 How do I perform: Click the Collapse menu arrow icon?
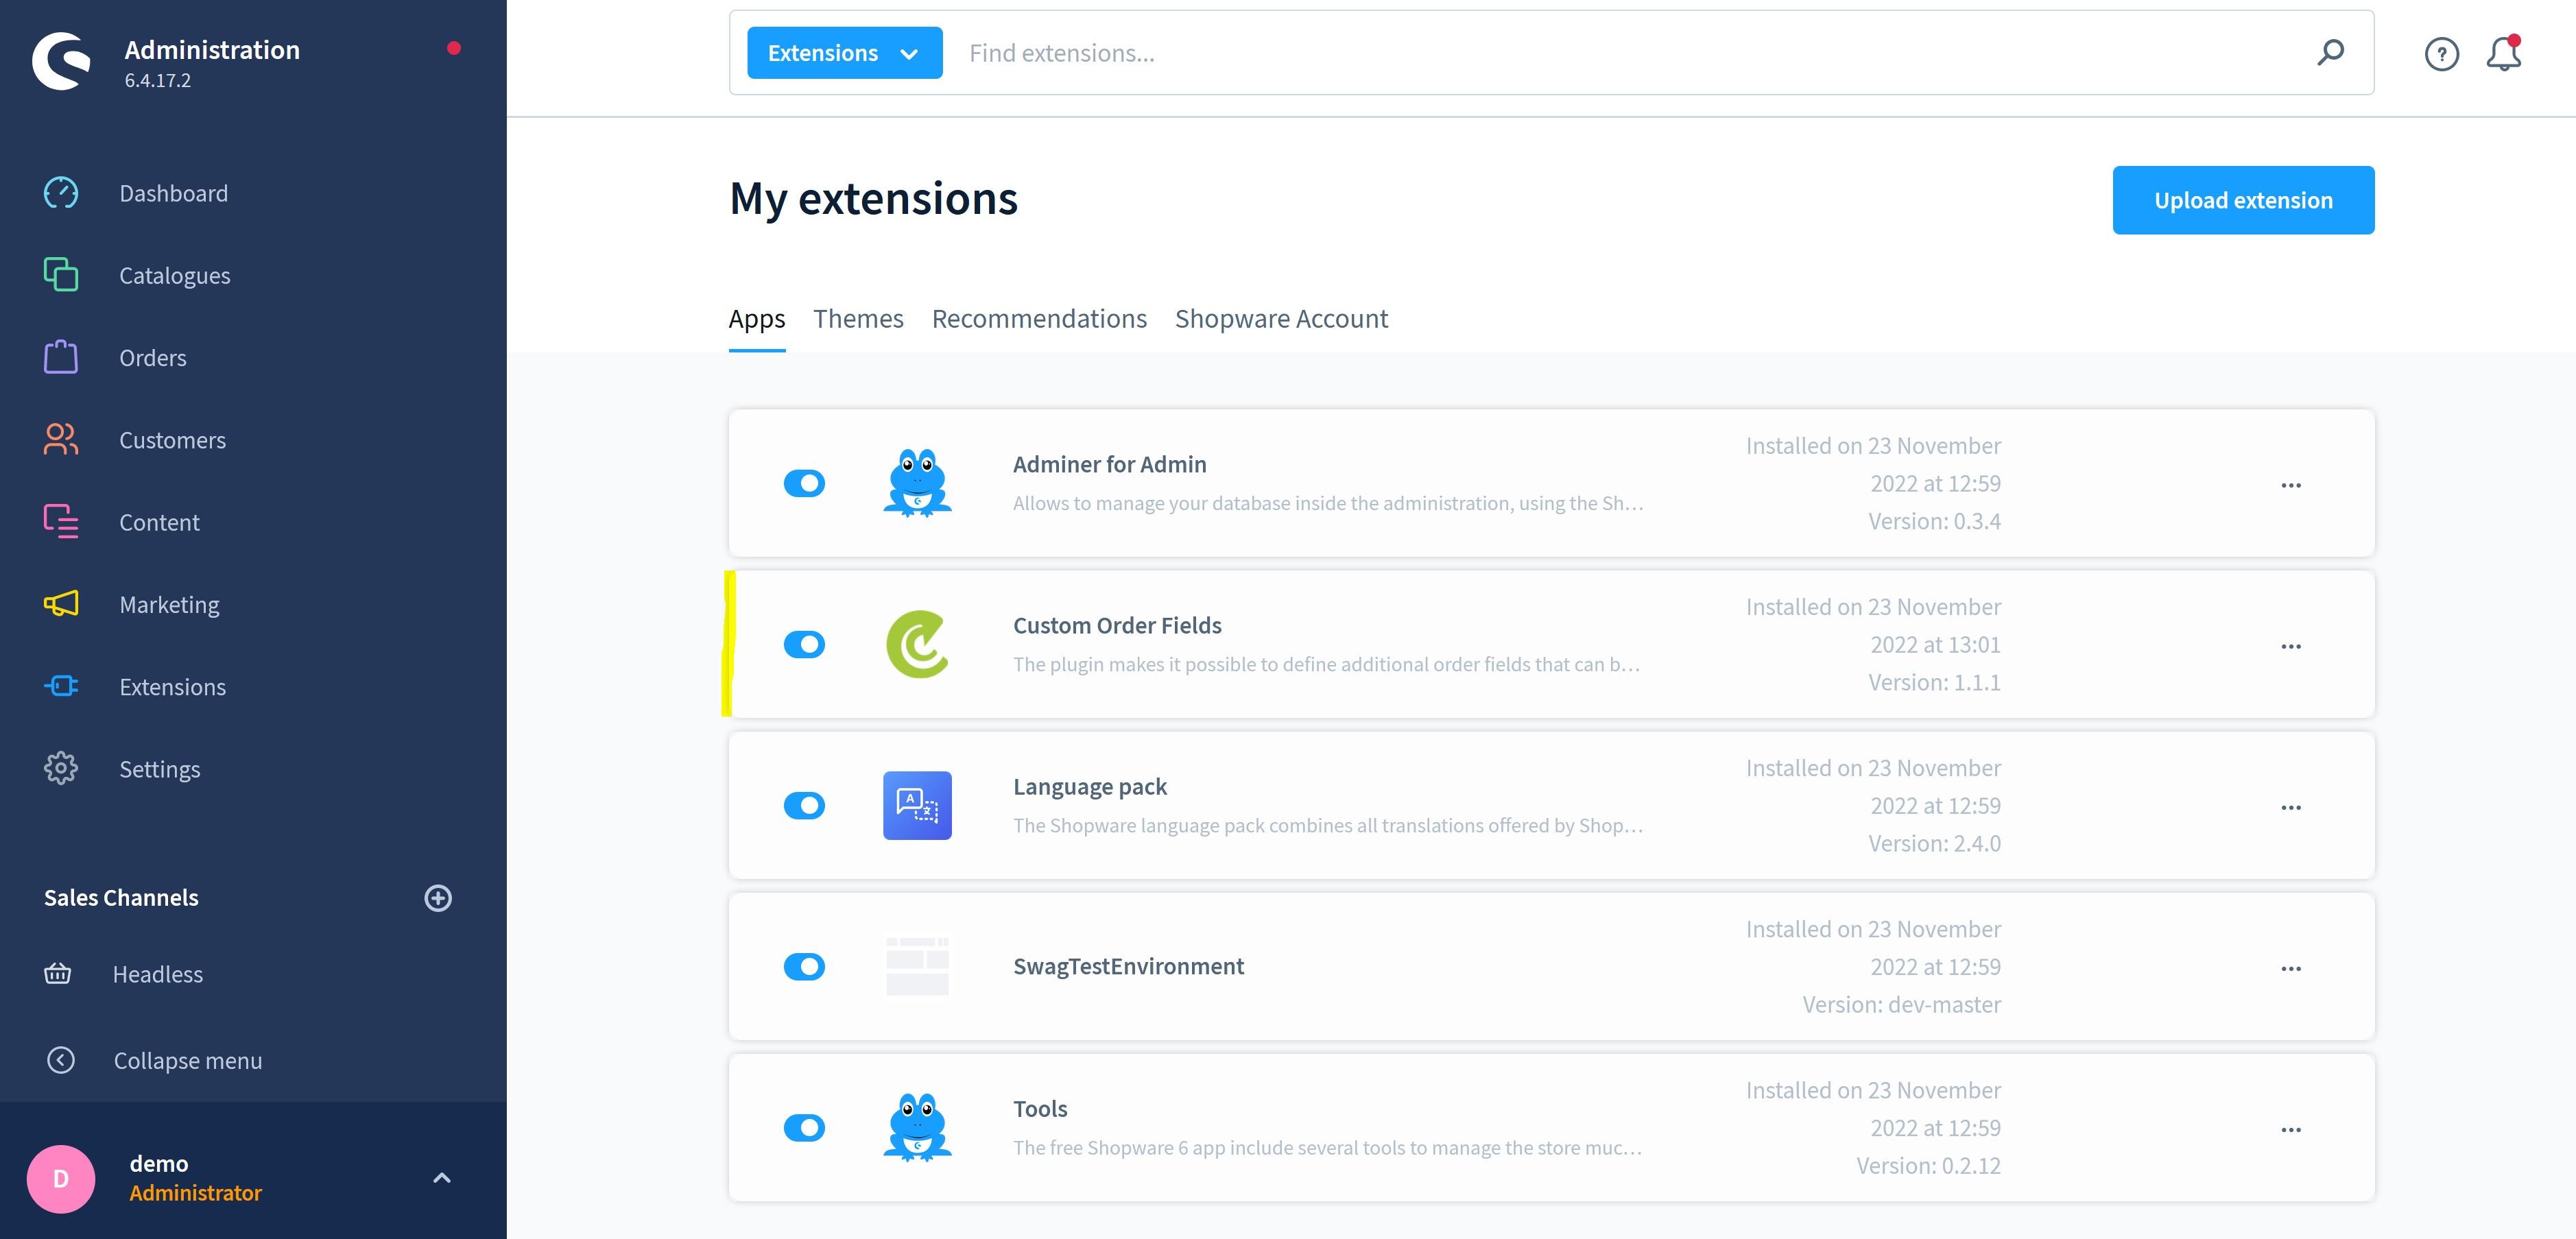click(x=61, y=1060)
